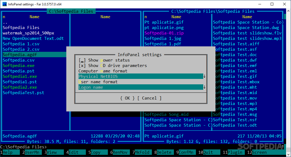Select 'Softpedia 1.csv' in left panel
291x157 pixels.
coord(21,44)
